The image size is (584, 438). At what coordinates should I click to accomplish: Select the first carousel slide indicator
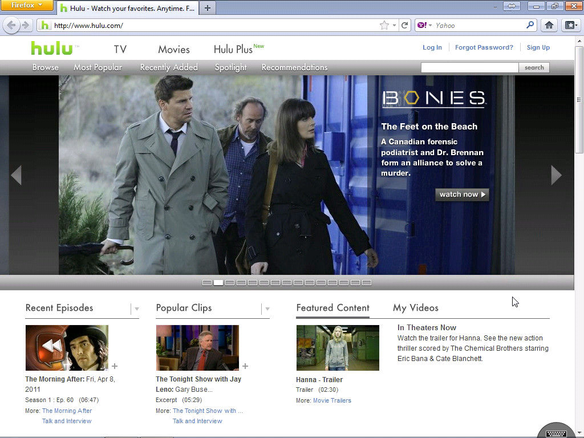(206, 283)
